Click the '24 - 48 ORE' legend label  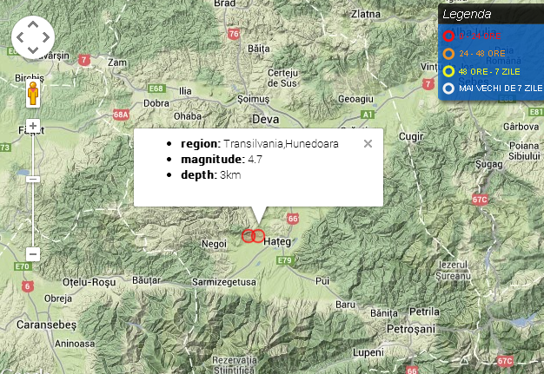point(482,54)
